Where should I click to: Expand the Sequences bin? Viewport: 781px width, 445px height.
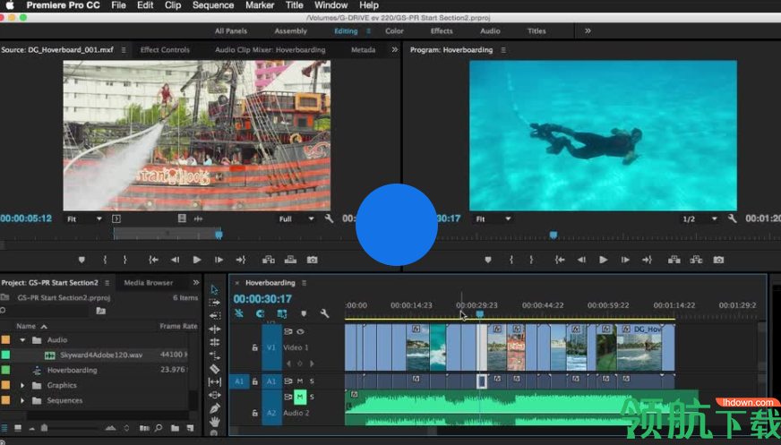click(x=22, y=400)
